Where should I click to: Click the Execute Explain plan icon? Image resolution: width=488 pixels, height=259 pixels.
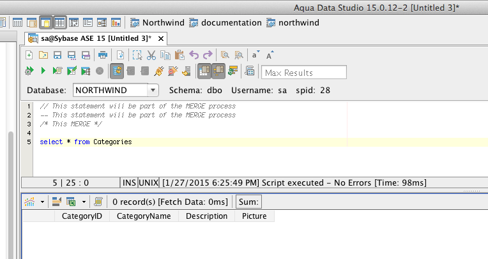(x=57, y=71)
